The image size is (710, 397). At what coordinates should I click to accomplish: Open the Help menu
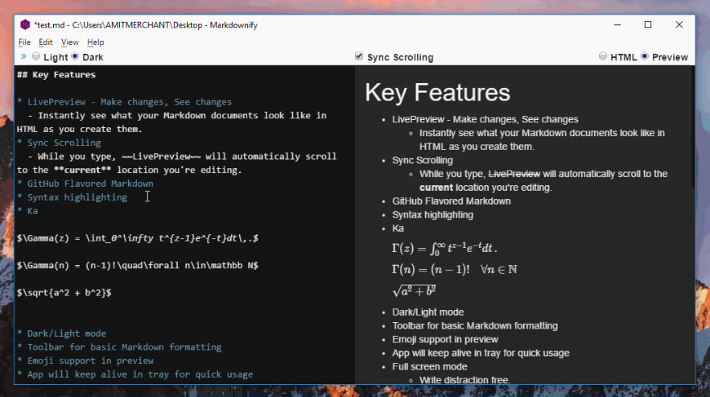click(96, 42)
